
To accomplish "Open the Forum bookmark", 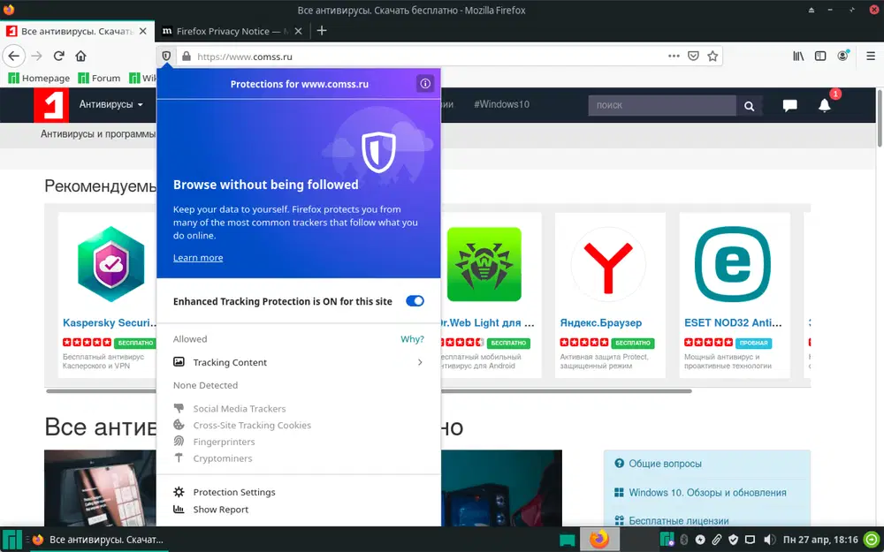I will [x=99, y=78].
